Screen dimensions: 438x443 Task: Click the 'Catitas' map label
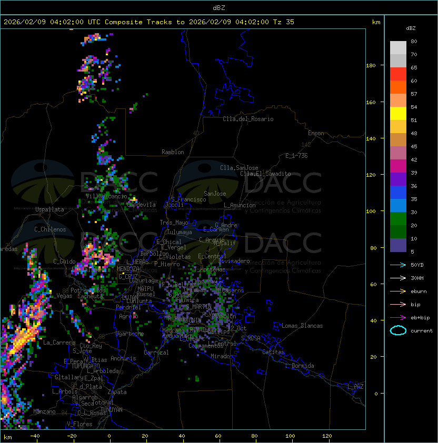pos(273,352)
